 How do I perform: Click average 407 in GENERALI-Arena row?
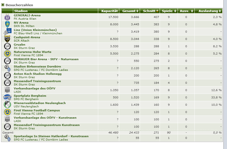tap(156, 17)
